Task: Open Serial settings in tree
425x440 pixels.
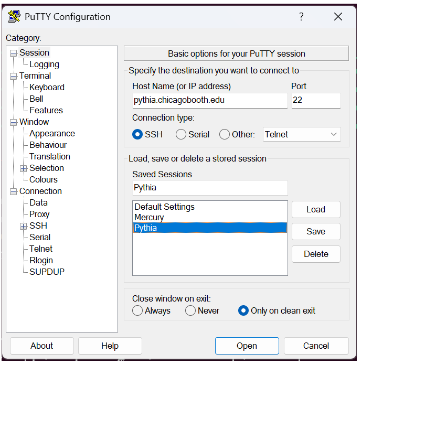Action: coord(40,237)
